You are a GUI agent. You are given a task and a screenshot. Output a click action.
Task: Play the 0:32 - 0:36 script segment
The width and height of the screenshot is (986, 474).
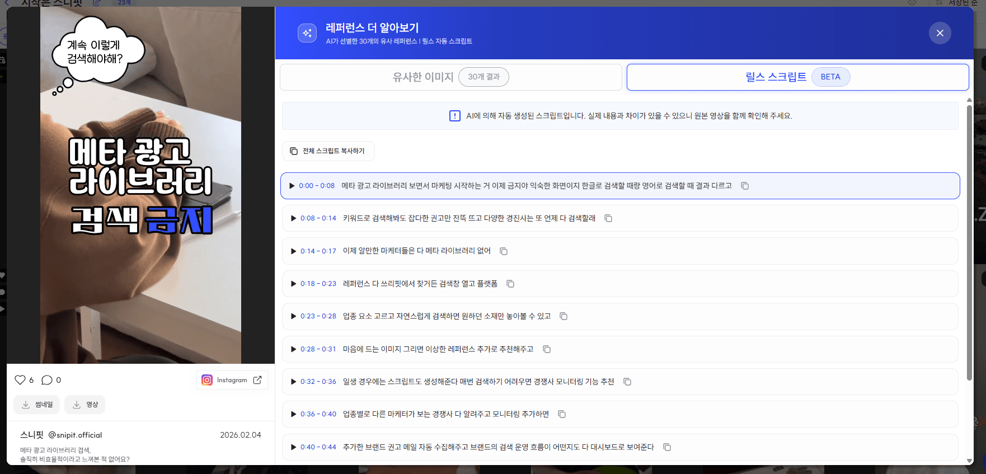(293, 382)
